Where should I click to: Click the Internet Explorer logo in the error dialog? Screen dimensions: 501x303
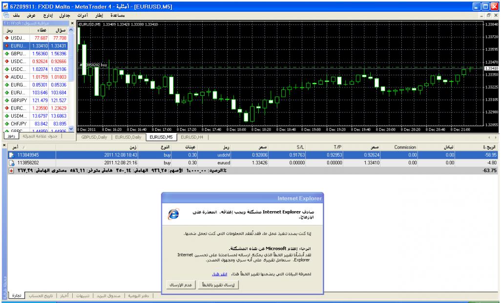pyautogui.click(x=173, y=214)
